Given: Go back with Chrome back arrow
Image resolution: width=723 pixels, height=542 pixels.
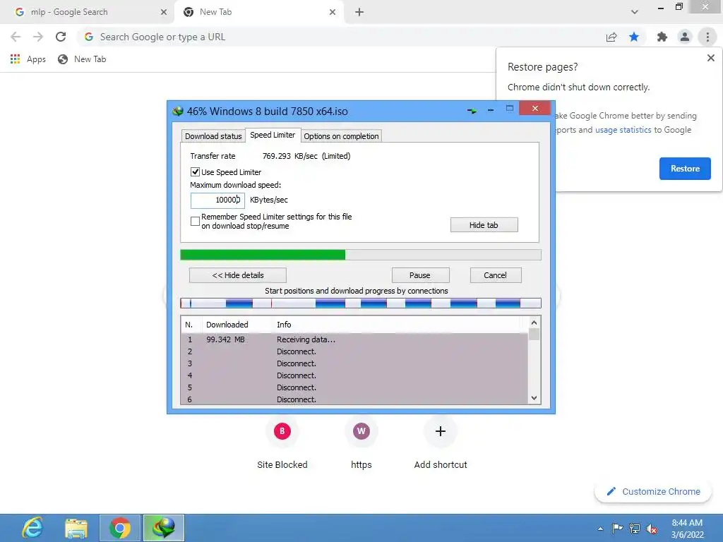Looking at the screenshot, I should pos(16,37).
